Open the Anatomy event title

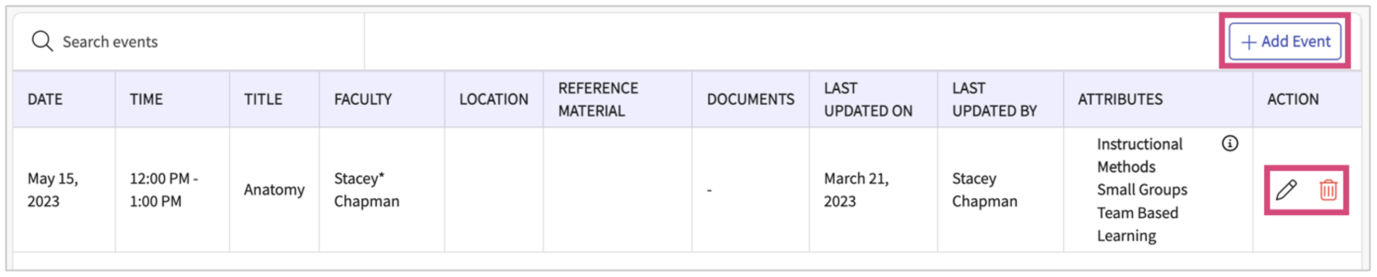pyautogui.click(x=274, y=190)
